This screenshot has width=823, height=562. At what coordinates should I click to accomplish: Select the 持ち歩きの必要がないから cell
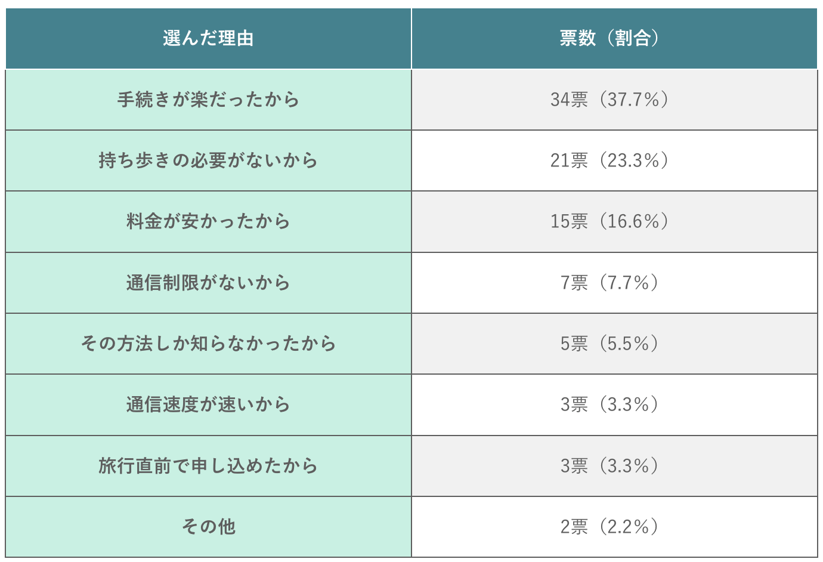click(x=208, y=160)
